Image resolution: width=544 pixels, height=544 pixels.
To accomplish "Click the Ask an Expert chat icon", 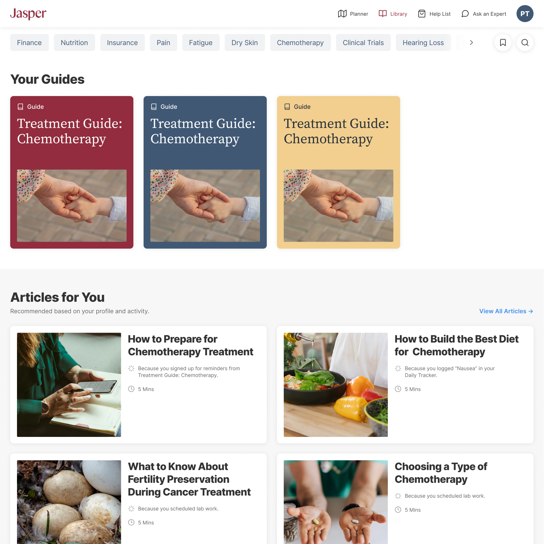I will pos(465,14).
